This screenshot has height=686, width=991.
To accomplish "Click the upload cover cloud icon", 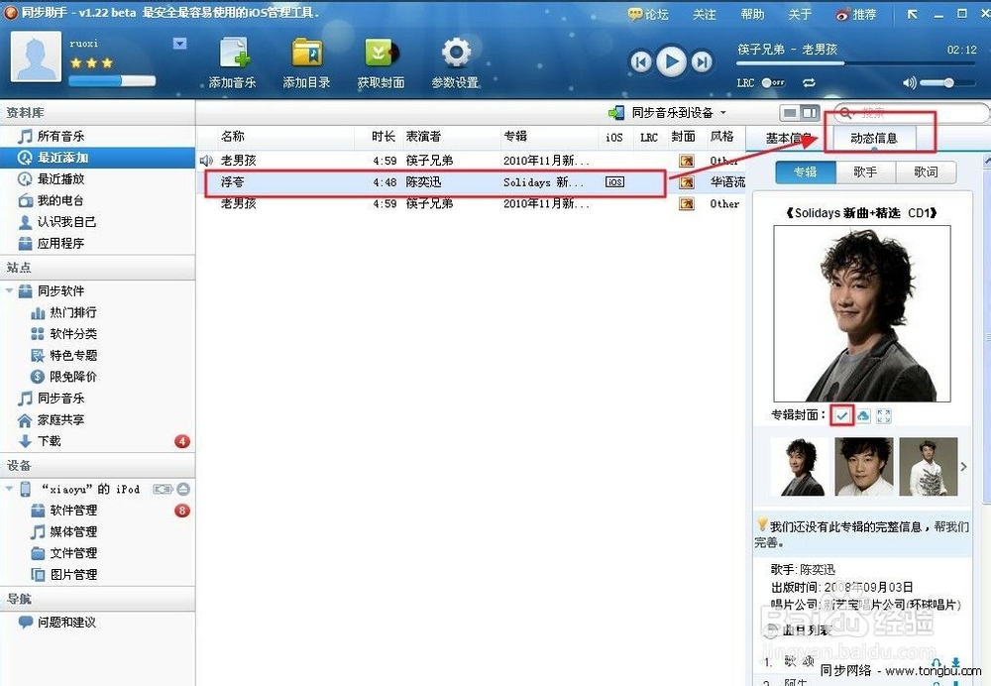I will click(x=863, y=415).
